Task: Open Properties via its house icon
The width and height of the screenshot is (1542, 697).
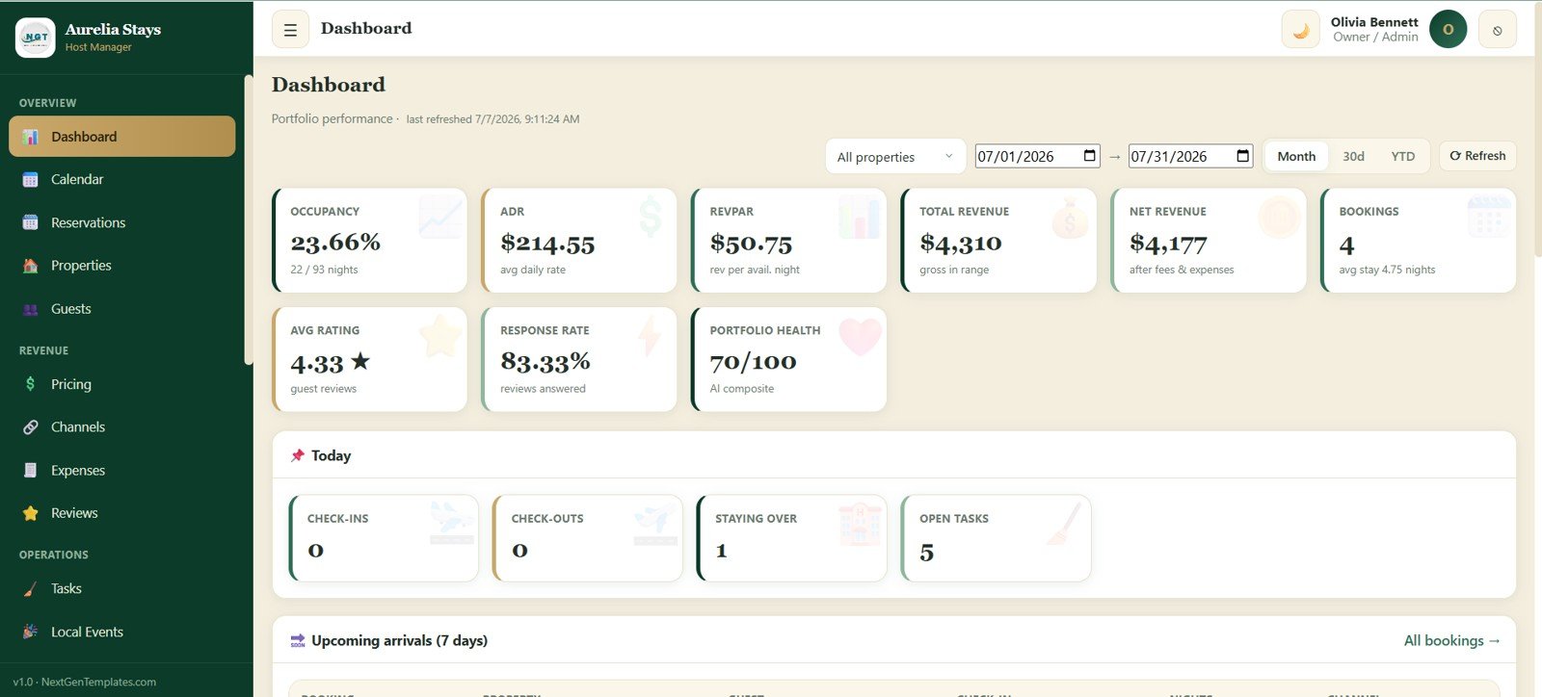Action: coord(31,266)
